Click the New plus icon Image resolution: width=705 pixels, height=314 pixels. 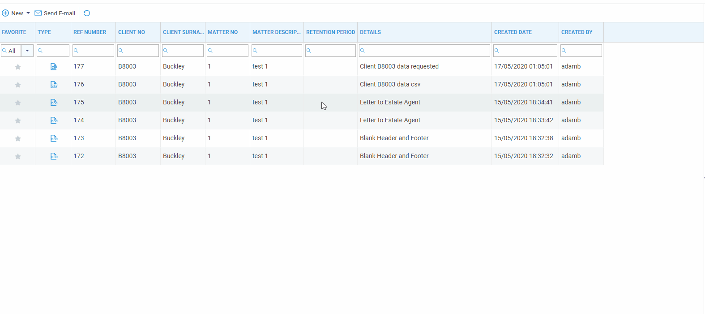click(5, 13)
